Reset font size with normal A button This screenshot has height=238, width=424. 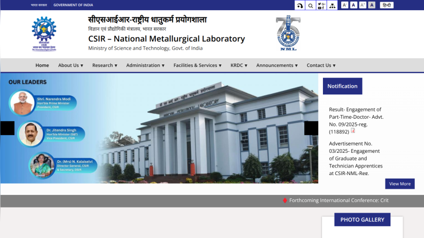[x=353, y=5]
